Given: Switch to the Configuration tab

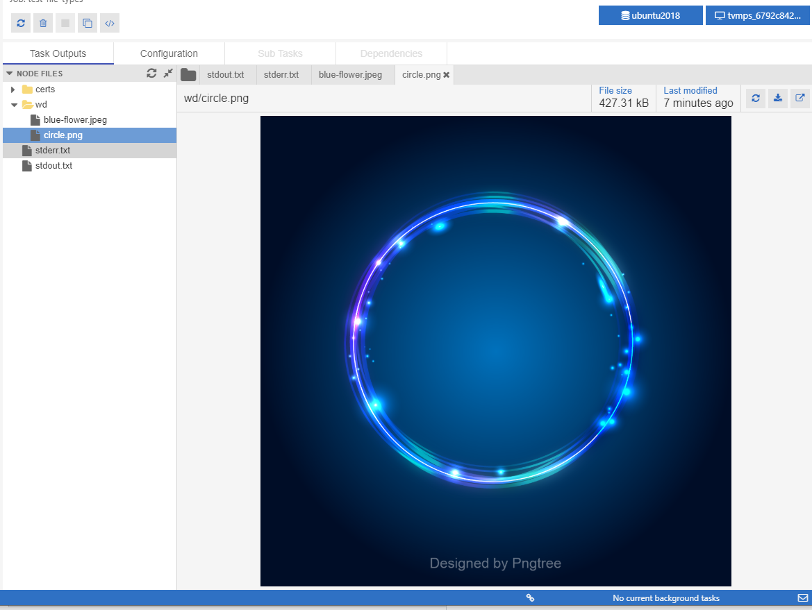Looking at the screenshot, I should point(169,53).
